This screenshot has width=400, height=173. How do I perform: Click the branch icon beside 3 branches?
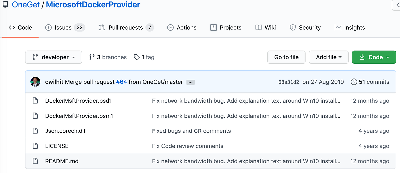click(92, 57)
